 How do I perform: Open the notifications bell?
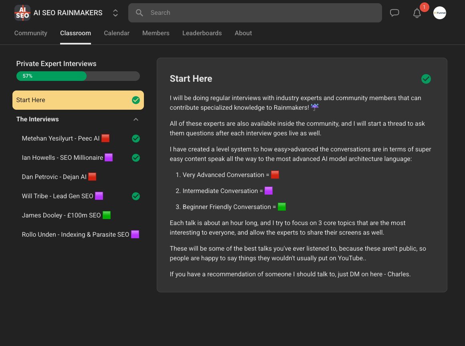click(x=417, y=13)
